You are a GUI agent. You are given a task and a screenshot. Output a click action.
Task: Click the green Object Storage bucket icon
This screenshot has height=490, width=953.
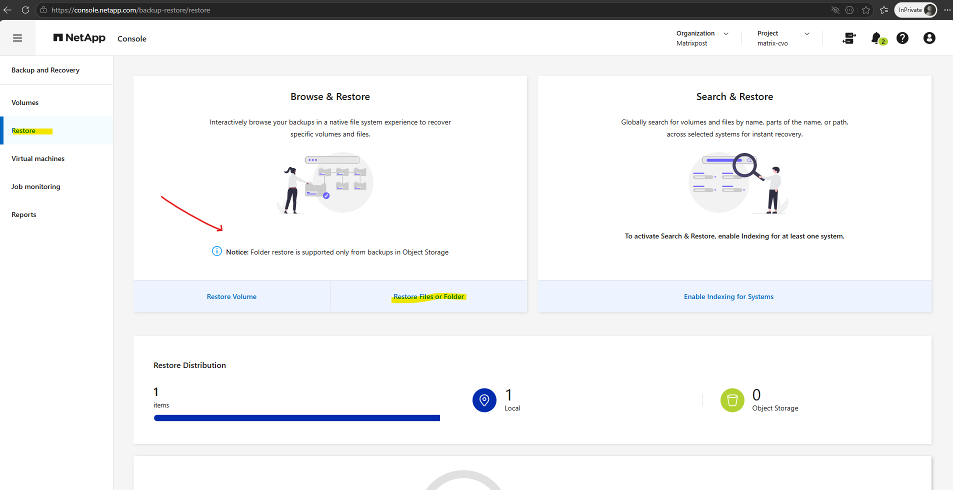[x=732, y=400]
